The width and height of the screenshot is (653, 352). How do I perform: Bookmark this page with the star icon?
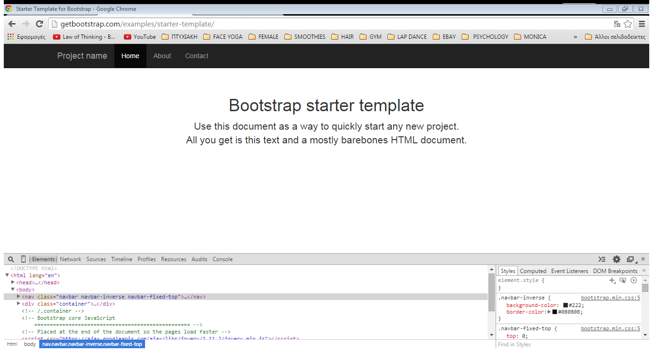627,24
